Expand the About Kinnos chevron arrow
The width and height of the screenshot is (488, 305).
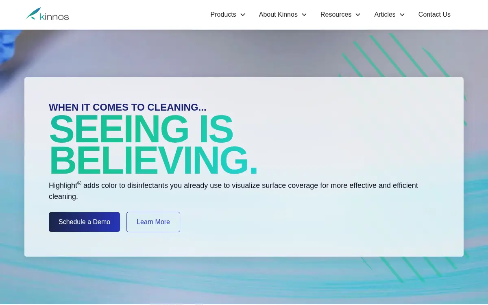pos(304,15)
